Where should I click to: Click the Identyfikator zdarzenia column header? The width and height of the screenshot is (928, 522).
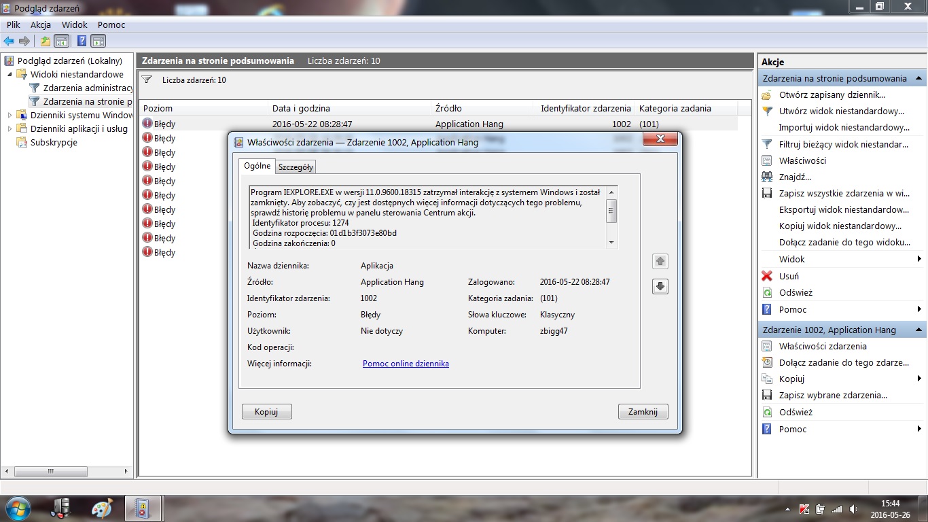pyautogui.click(x=586, y=108)
